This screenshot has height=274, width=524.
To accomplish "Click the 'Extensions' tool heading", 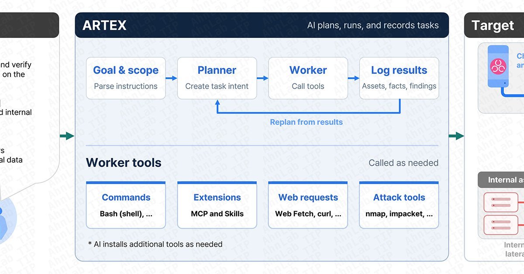I will (x=217, y=197).
